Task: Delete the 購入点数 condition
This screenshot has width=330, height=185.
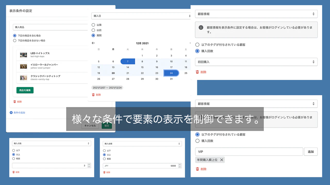Action: click(16, 172)
